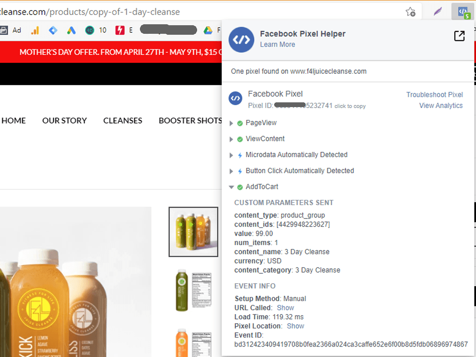Screen dimensions: 476x357
Task: Expand Button Click Automatically Detected row
Action: (231, 171)
